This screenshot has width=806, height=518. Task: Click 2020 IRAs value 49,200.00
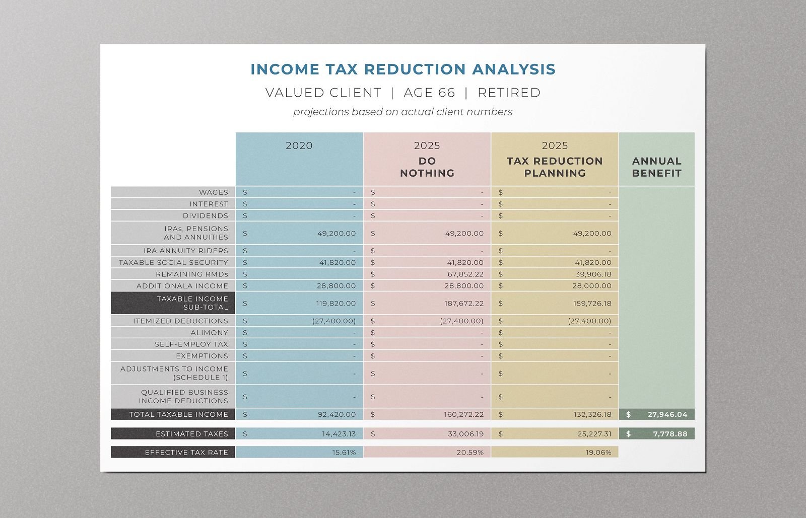337,234
